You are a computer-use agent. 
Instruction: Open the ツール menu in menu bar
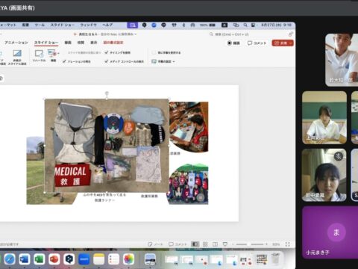40,25
